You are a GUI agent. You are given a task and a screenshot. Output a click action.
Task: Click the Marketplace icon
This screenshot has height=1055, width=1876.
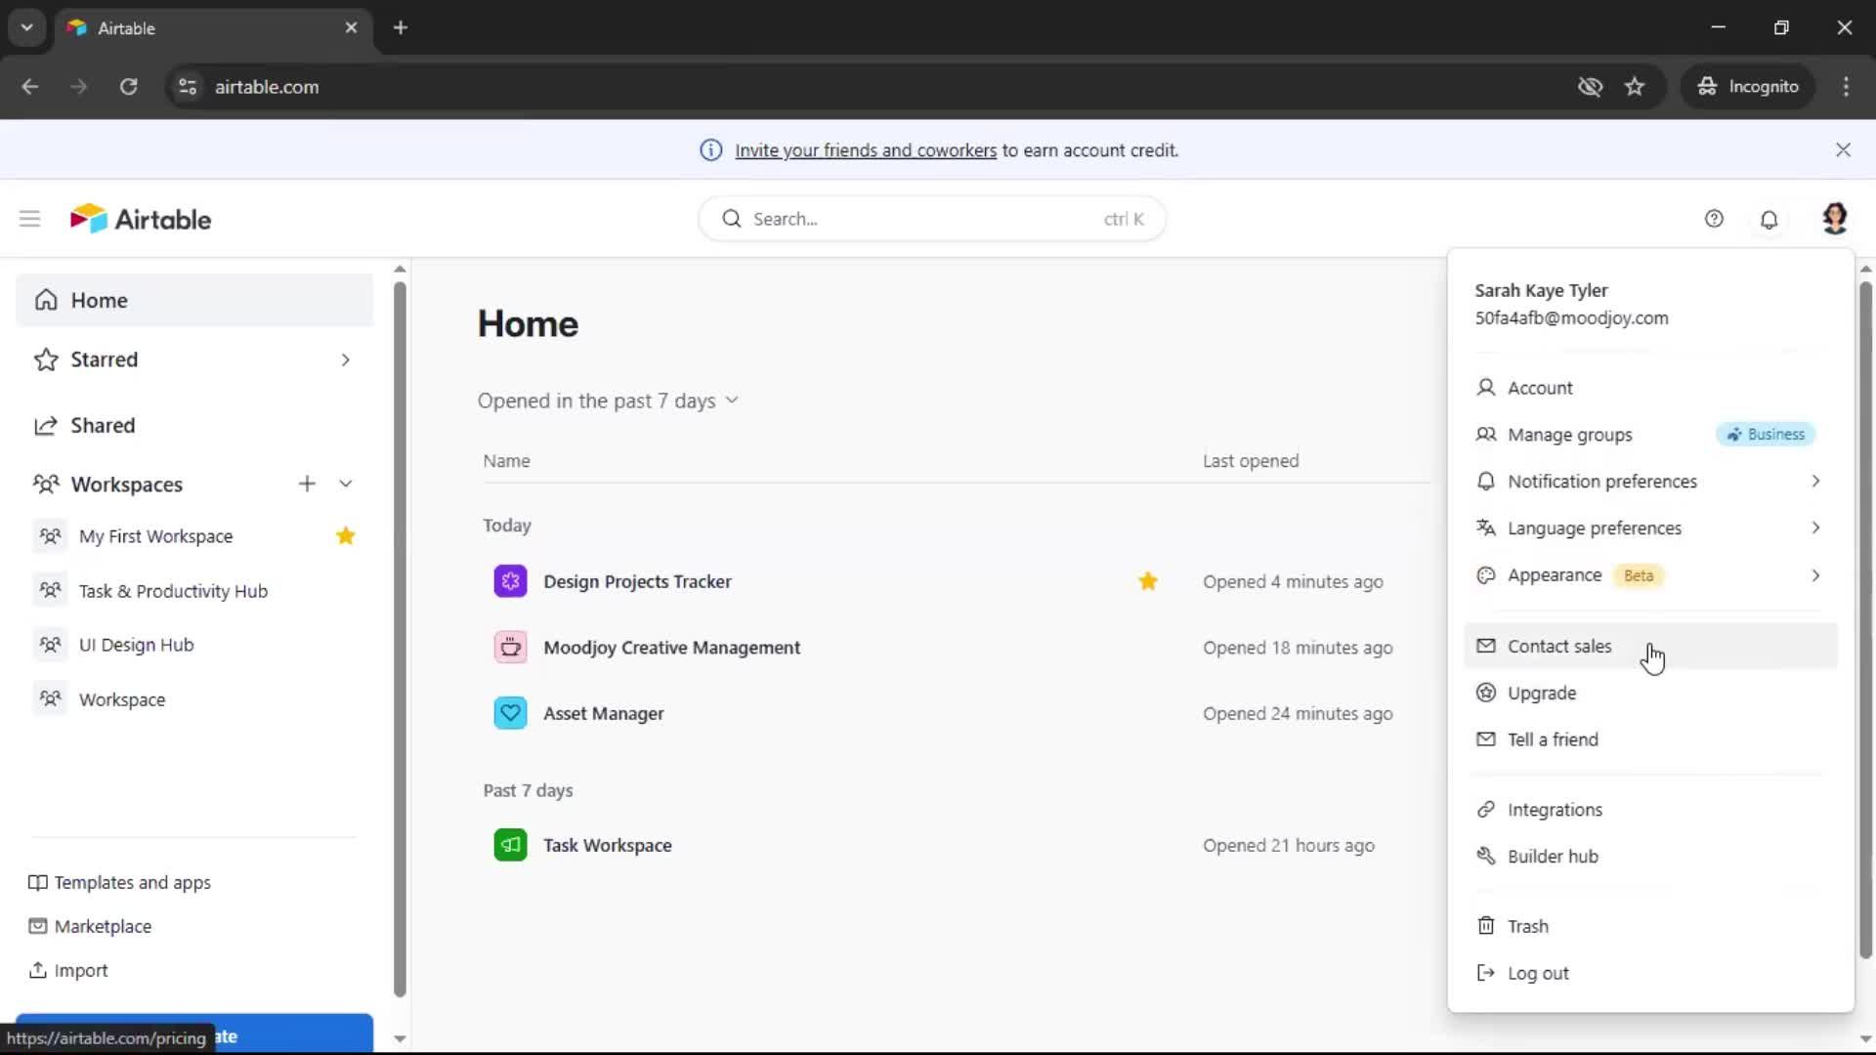pyautogui.click(x=37, y=926)
